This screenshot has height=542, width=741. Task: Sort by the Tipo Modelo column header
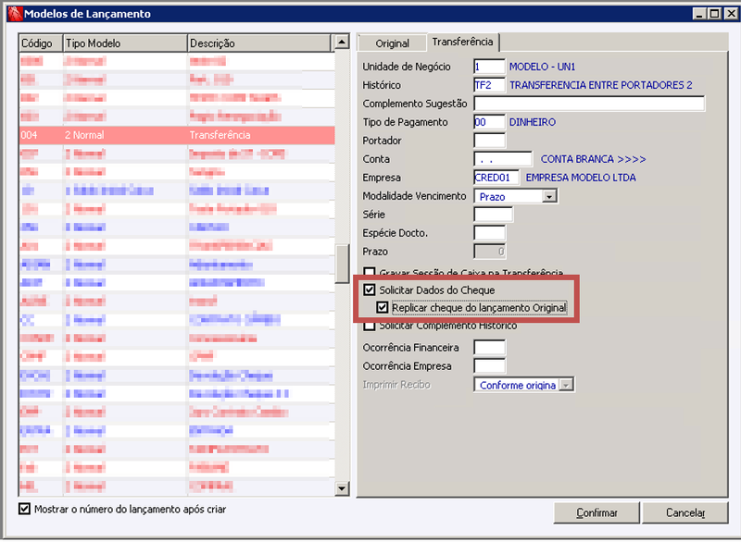[x=125, y=43]
